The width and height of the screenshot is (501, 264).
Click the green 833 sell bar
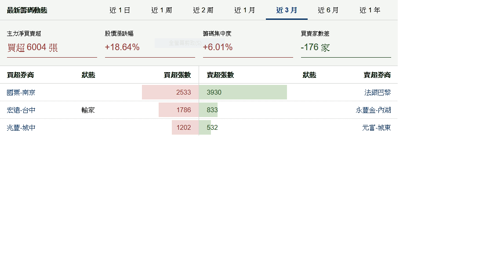(x=208, y=110)
